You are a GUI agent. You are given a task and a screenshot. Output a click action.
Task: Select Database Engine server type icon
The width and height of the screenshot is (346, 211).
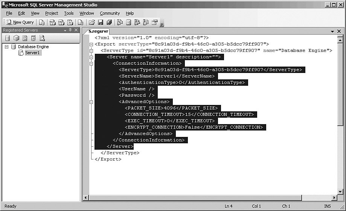click(8, 38)
